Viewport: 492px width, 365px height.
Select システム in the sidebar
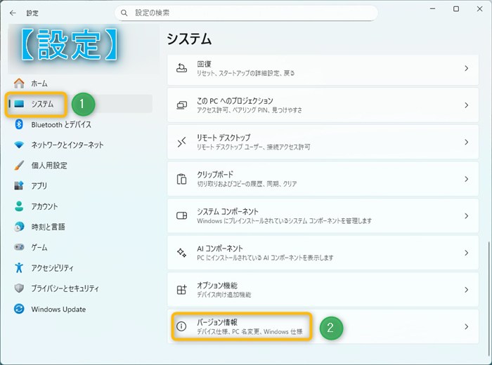pos(42,104)
